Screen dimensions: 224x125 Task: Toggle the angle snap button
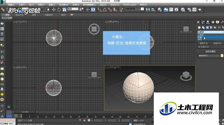pyautogui.click(x=104, y=10)
